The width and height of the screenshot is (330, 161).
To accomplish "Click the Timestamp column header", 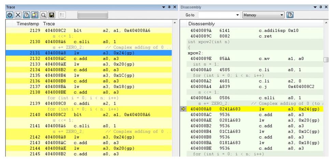I will click(x=27, y=24).
